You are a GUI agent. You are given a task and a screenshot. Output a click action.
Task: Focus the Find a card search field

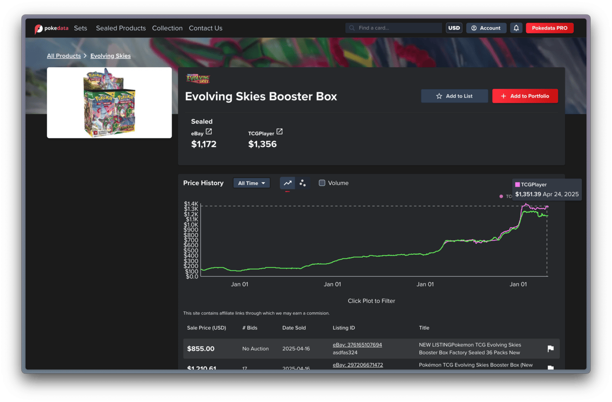coord(394,28)
